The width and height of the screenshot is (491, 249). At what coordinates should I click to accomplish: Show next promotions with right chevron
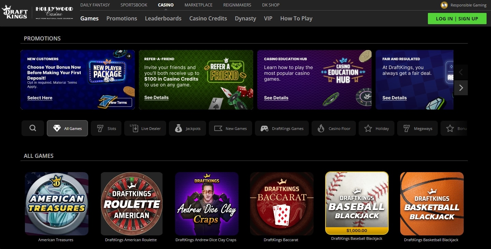pos(461,88)
